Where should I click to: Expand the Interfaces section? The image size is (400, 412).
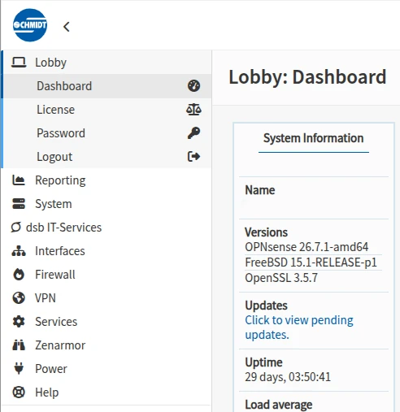coord(106,251)
